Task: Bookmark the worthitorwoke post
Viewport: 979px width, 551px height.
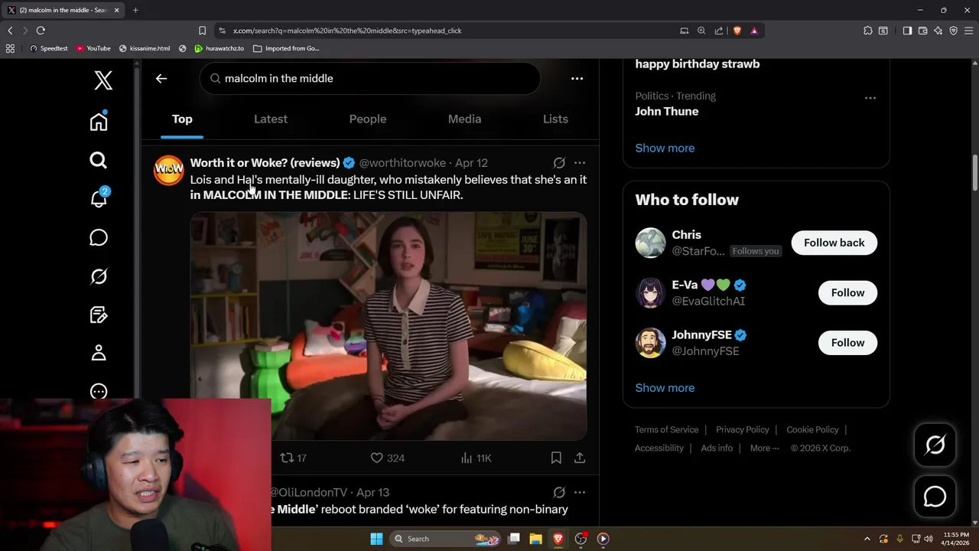Action: coord(556,458)
